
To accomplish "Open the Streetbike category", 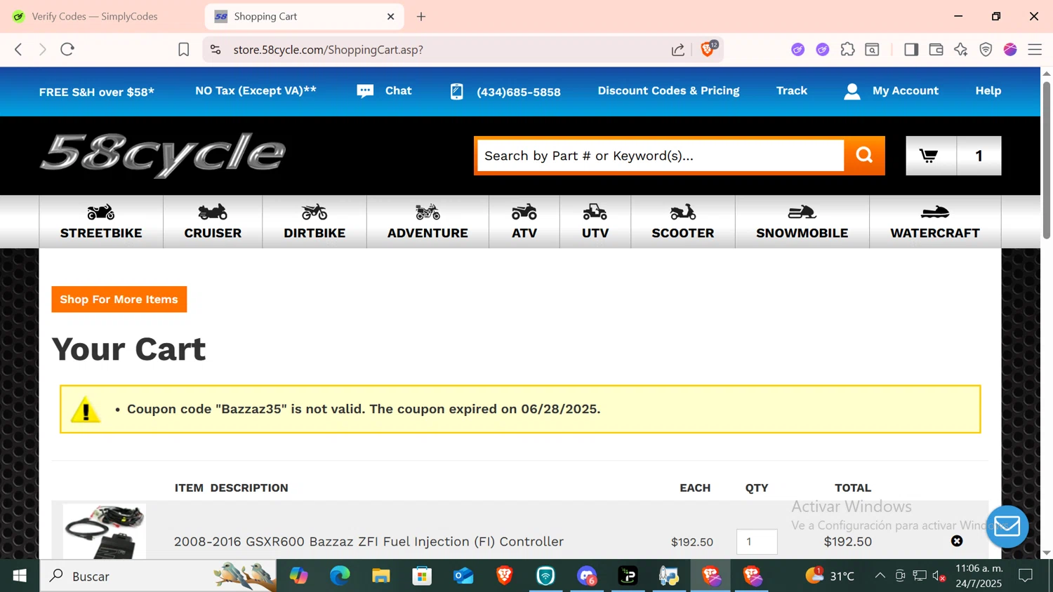I will [101, 222].
